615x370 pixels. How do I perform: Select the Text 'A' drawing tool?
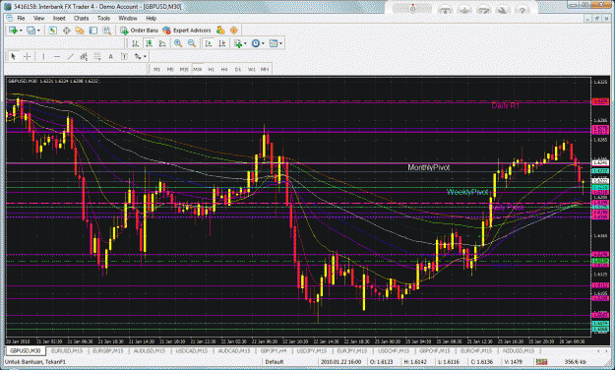110,56
